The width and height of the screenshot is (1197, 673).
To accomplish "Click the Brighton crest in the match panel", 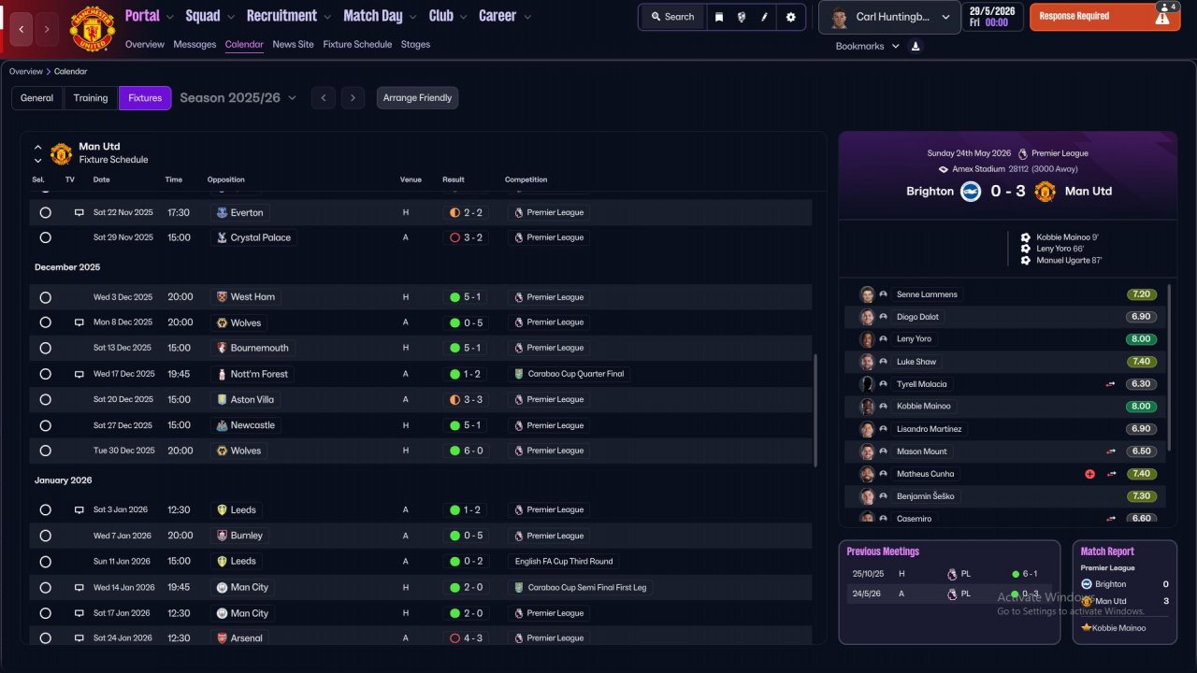I will pos(970,191).
